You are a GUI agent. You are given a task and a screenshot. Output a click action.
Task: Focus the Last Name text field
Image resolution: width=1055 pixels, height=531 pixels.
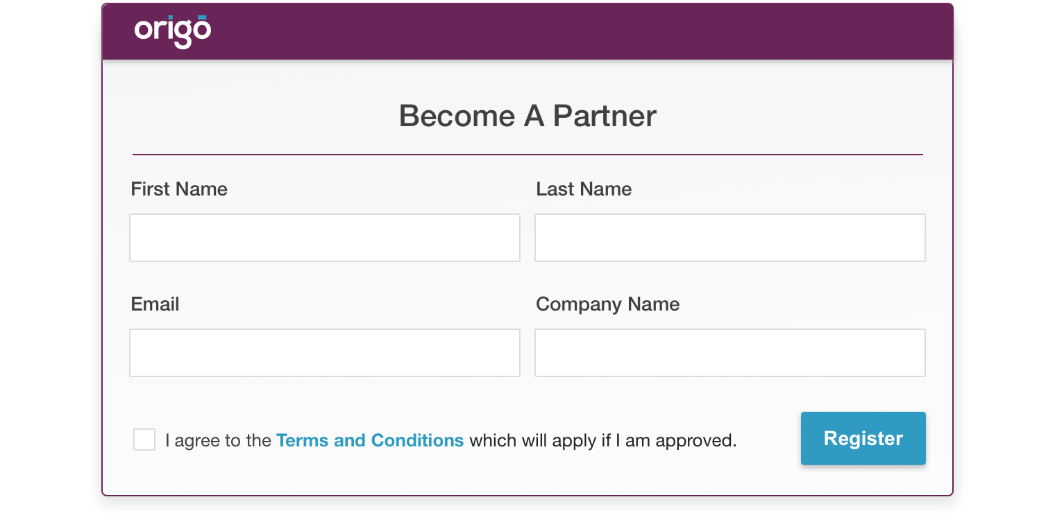pos(730,238)
